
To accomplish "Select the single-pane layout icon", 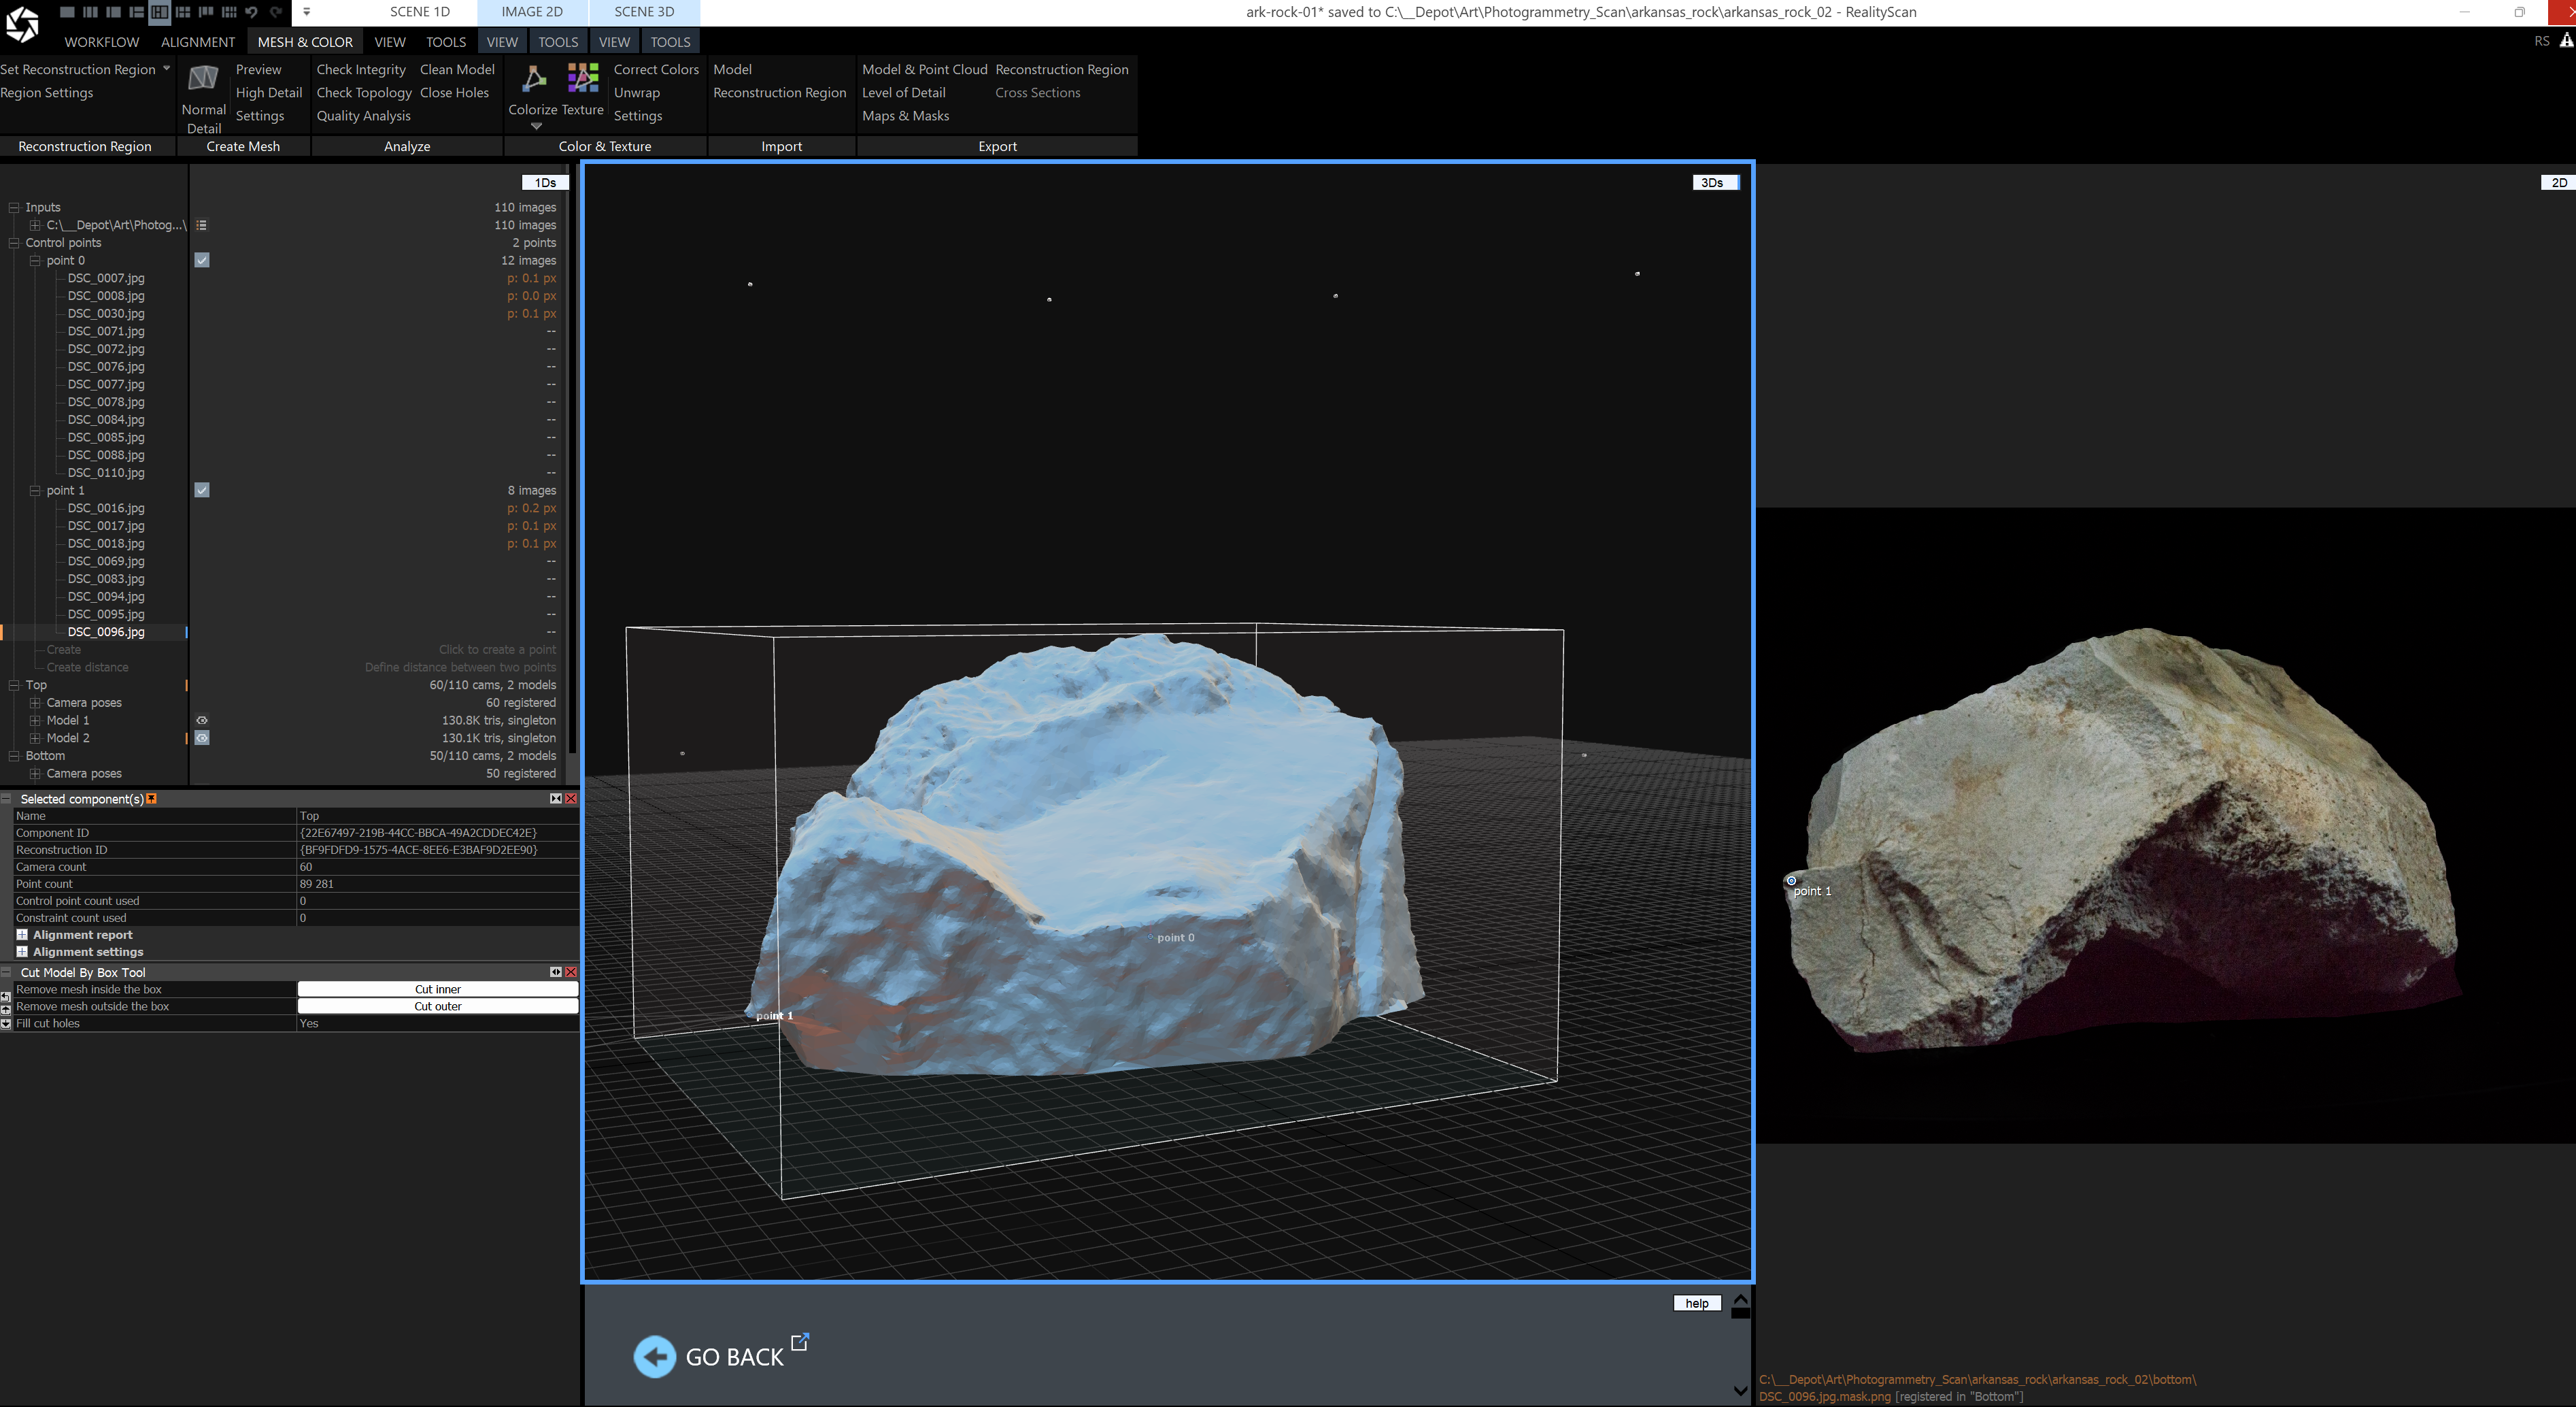I will tap(66, 12).
